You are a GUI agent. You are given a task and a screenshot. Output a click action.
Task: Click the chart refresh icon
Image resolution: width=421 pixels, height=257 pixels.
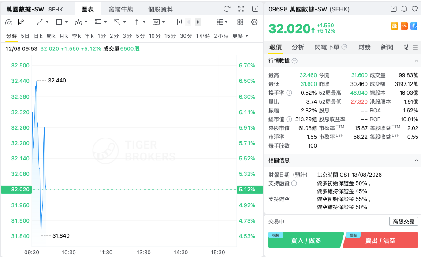point(227,9)
